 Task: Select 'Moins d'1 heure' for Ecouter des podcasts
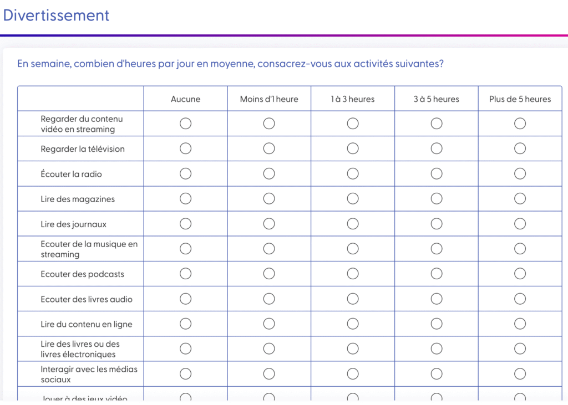(x=269, y=274)
